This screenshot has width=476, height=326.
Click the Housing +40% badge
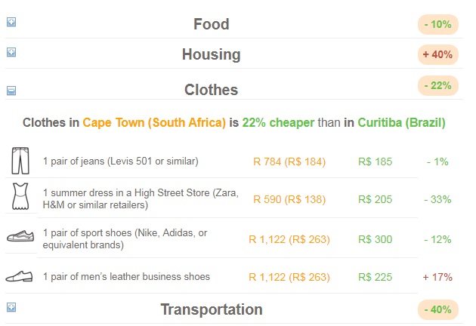438,54
